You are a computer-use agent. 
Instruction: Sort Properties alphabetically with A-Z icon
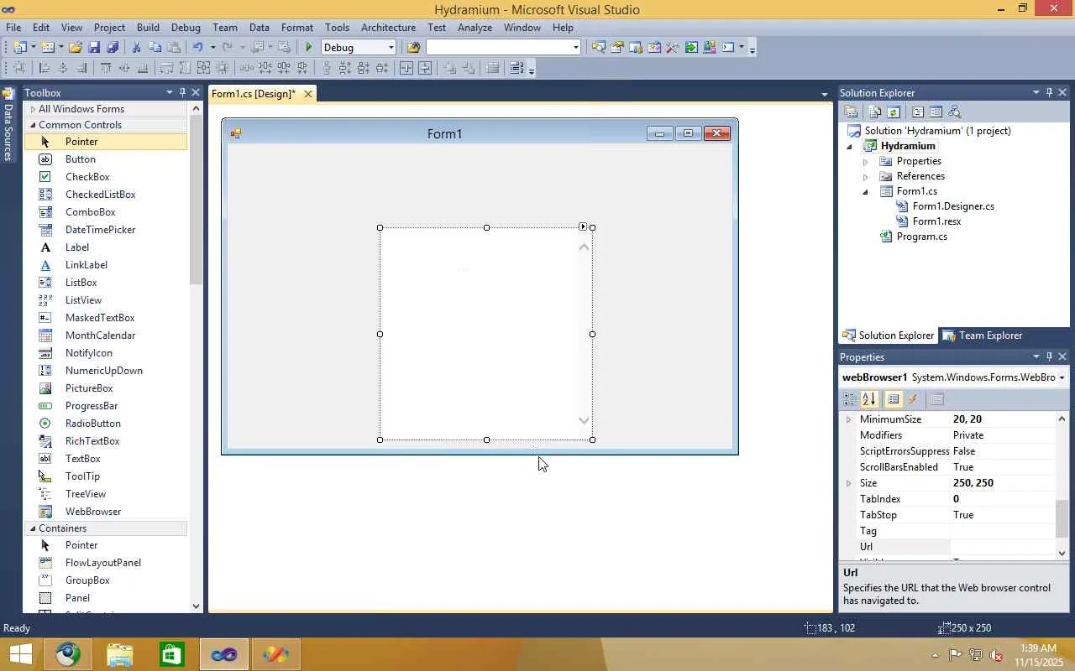click(869, 399)
